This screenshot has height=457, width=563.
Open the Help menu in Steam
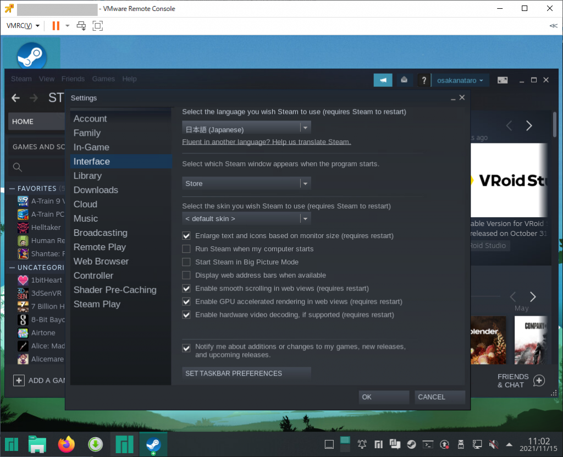[x=129, y=79]
